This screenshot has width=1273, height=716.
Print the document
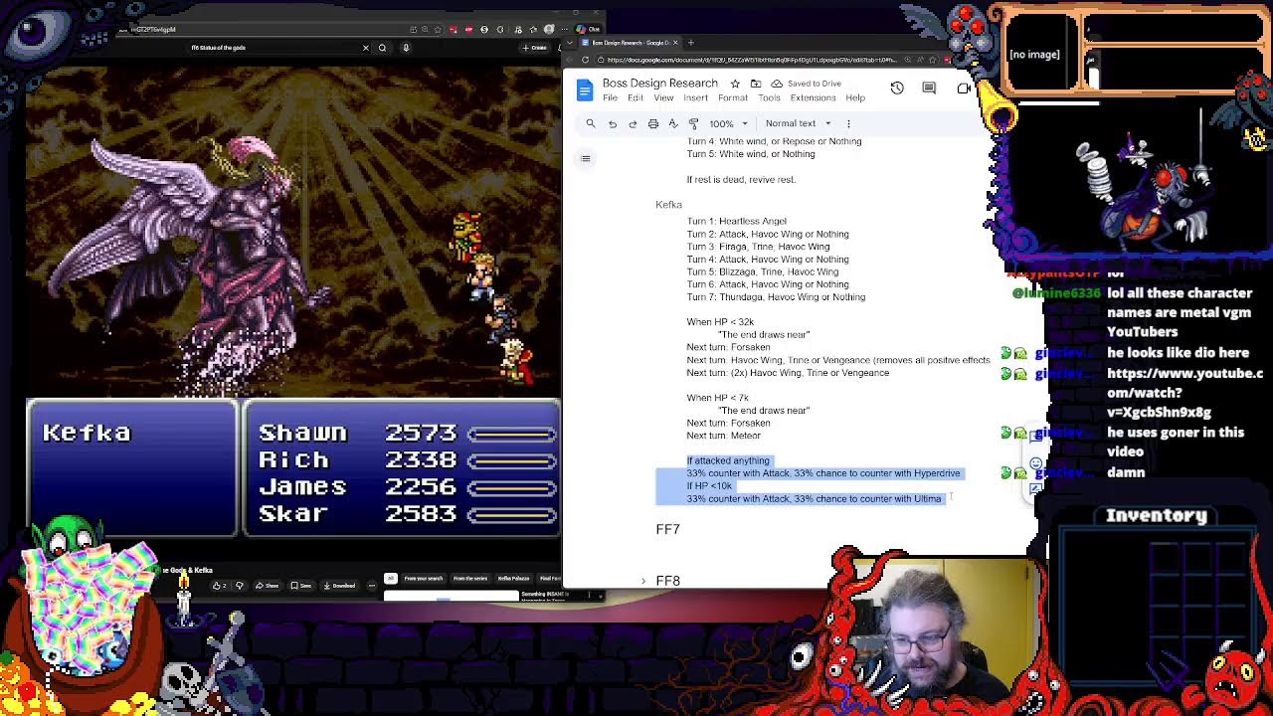pyautogui.click(x=652, y=123)
